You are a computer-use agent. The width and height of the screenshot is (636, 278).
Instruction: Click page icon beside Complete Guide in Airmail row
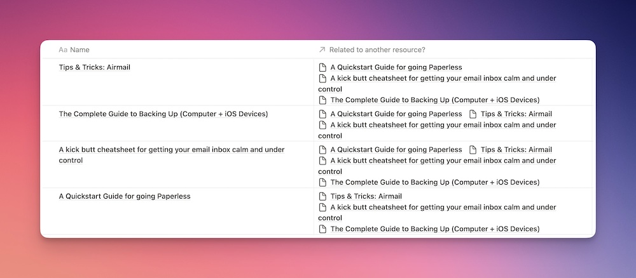(322, 100)
